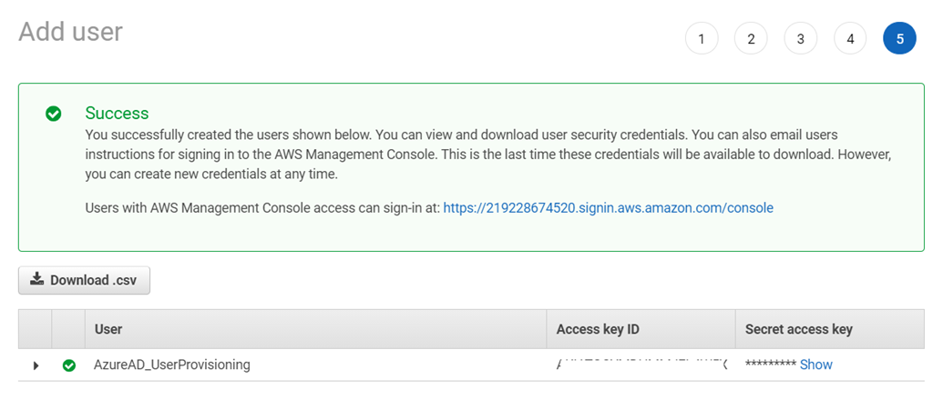Jump to step 3 circle
The height and width of the screenshot is (410, 933).
800,38
